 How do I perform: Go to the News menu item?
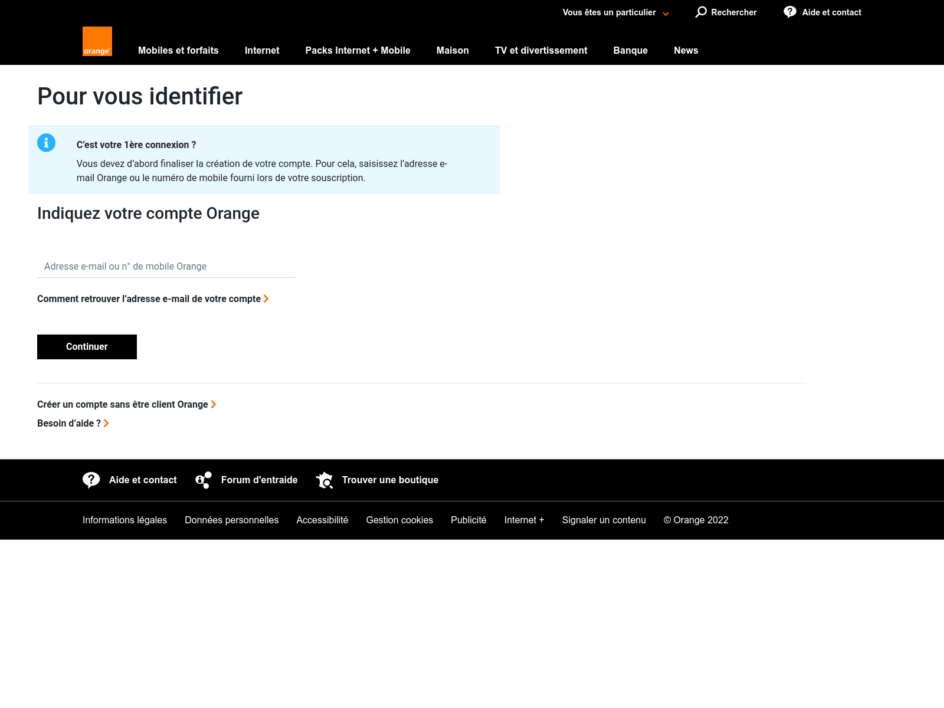tap(686, 51)
